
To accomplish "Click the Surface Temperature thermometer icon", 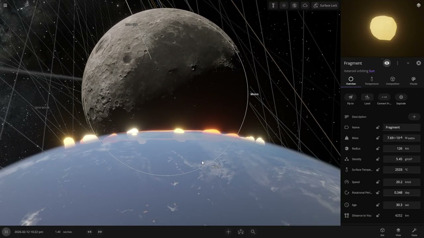I will click(x=347, y=170).
